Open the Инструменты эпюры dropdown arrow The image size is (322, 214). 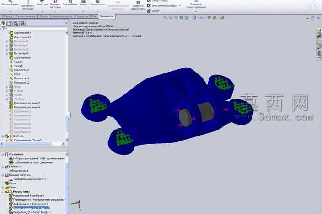[x=180, y=6]
